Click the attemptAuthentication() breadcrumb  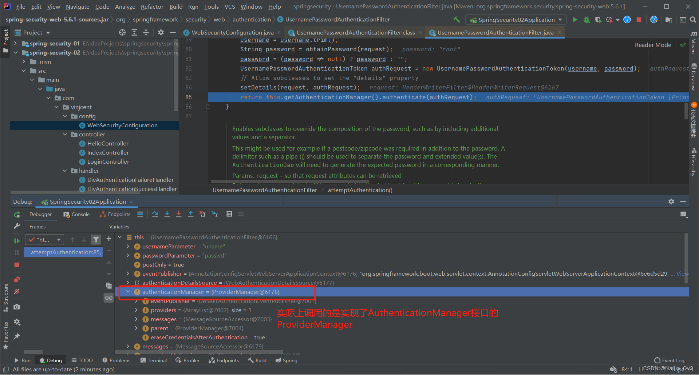pos(360,190)
